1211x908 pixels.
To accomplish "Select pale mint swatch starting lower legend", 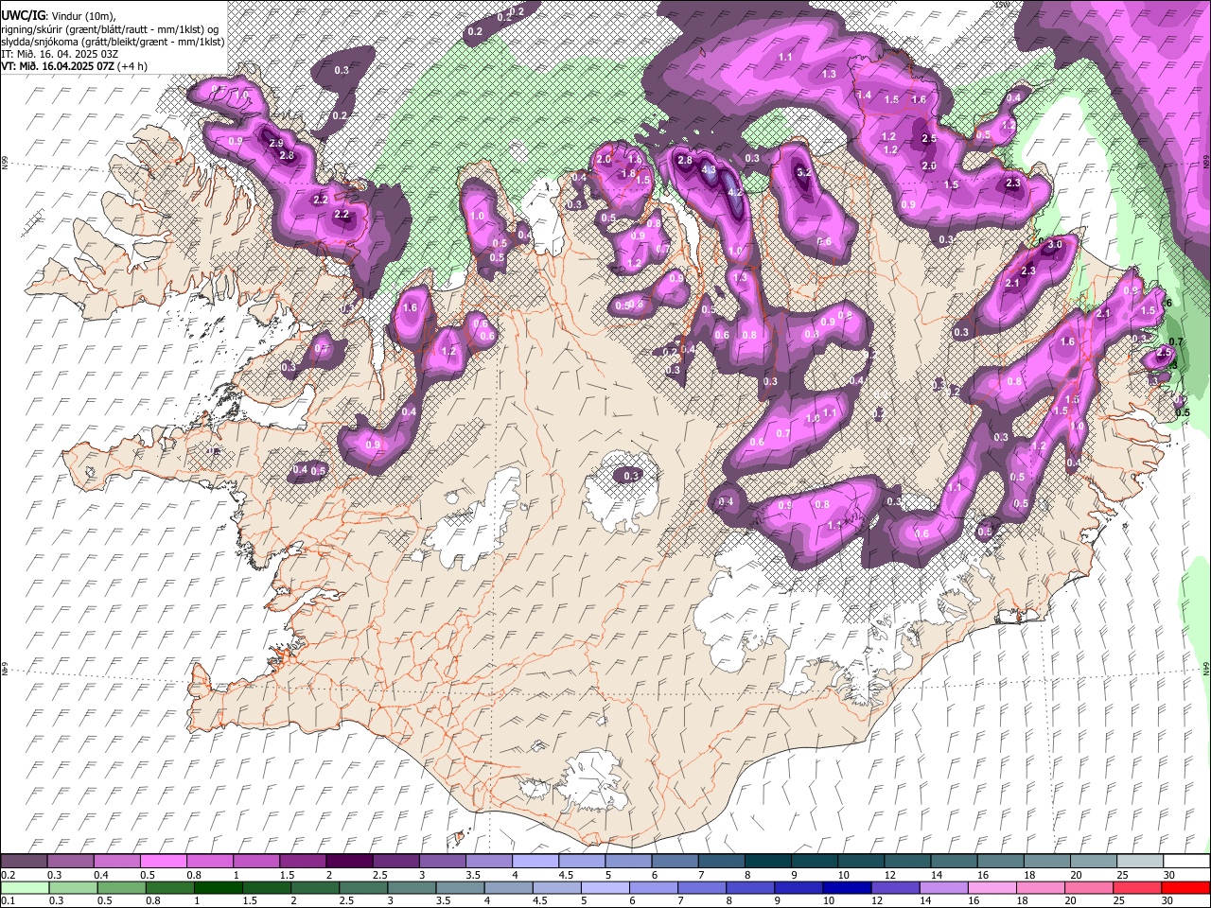I will 26,887.
